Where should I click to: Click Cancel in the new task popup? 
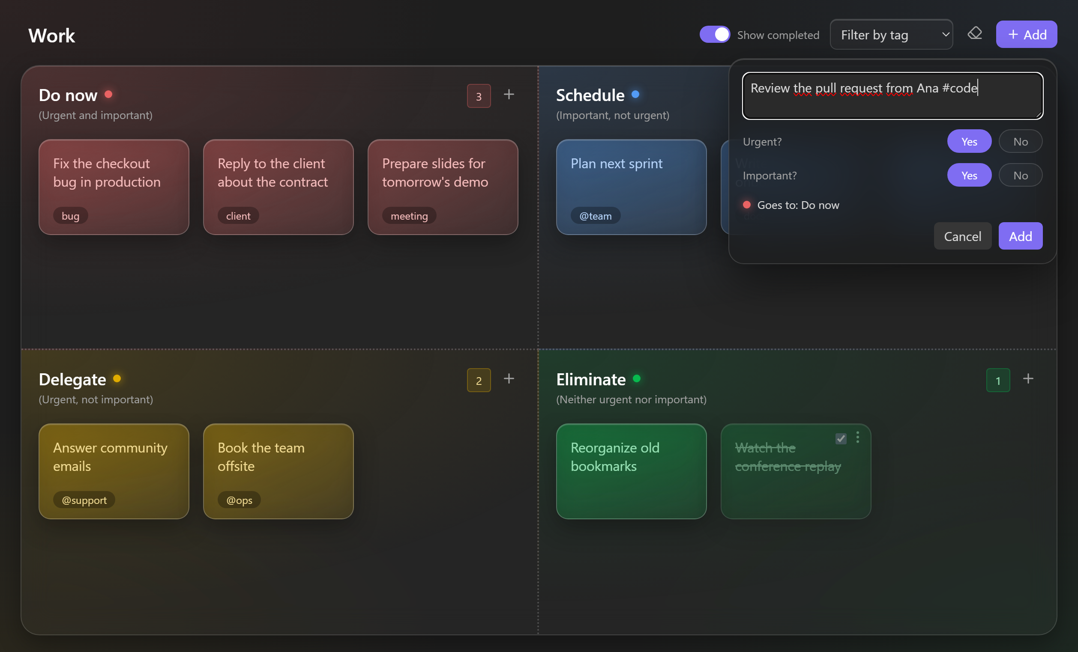pos(962,236)
